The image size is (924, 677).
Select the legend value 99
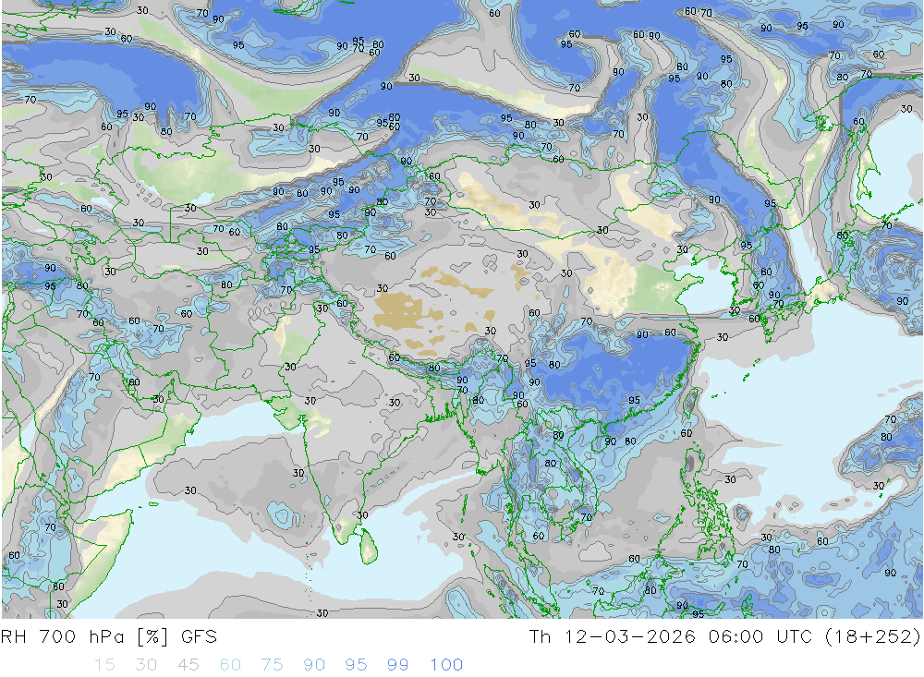pyautogui.click(x=397, y=665)
